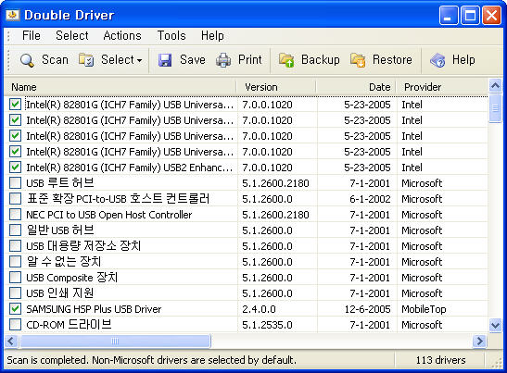Click the 113 drivers status bar count
507x373 pixels.
pos(440,360)
